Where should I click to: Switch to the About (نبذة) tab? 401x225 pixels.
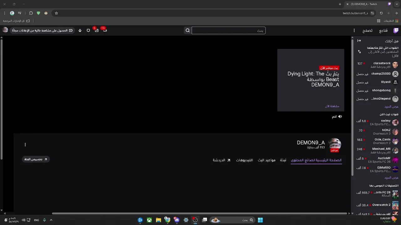pos(283,160)
